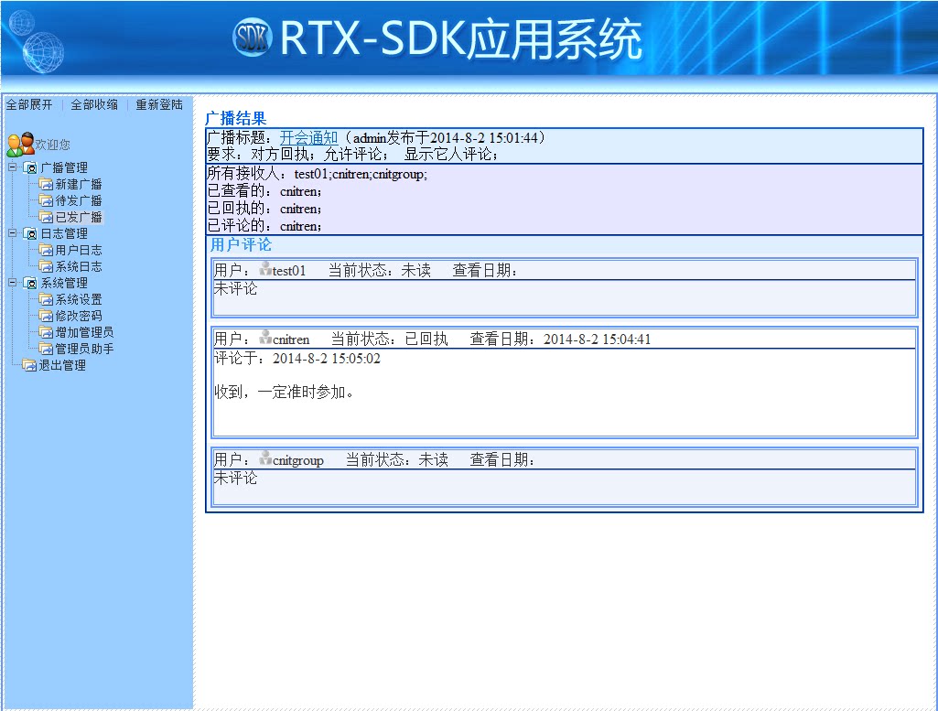Select the 日志管理 tree label
938x711 pixels.
(x=64, y=233)
